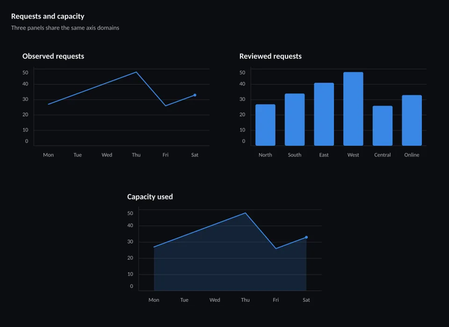Click the 20 tick on Capacity used axis
449x327 pixels.
coord(130,258)
